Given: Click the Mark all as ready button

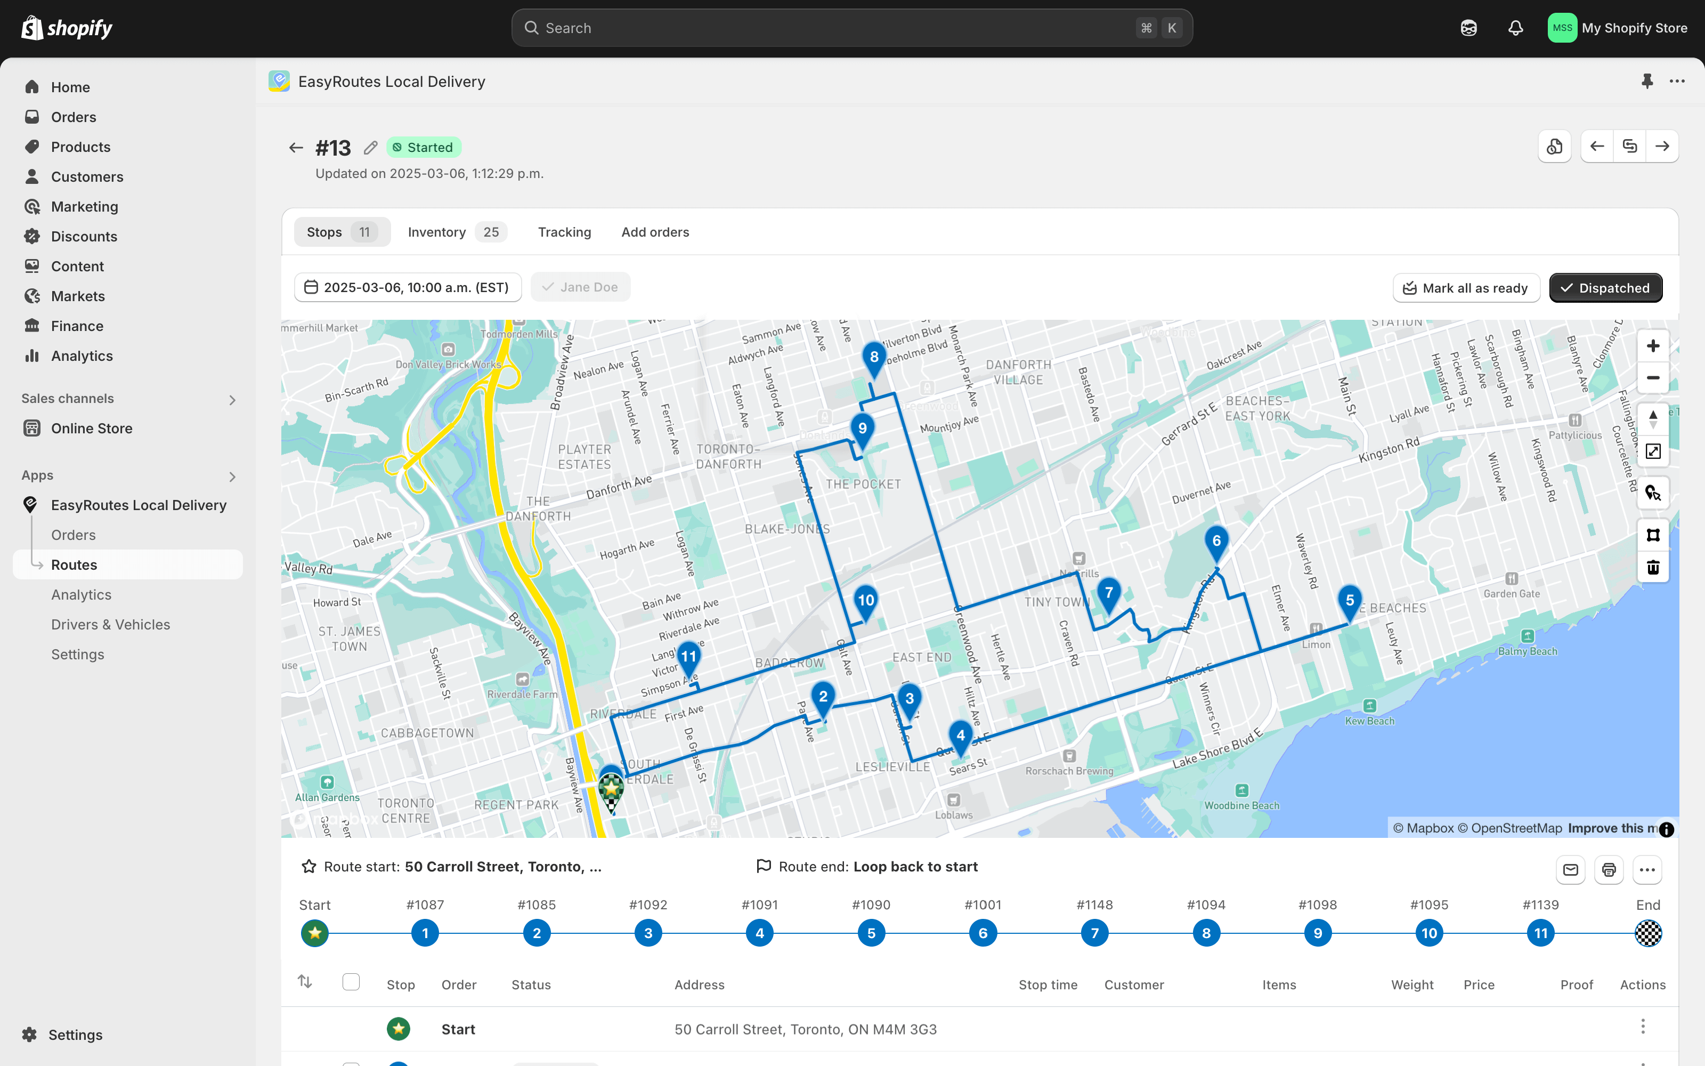Looking at the screenshot, I should [1465, 288].
